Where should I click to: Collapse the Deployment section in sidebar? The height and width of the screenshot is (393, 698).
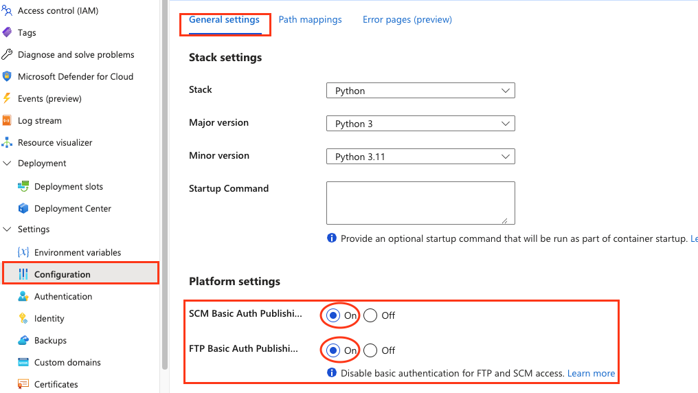8,164
